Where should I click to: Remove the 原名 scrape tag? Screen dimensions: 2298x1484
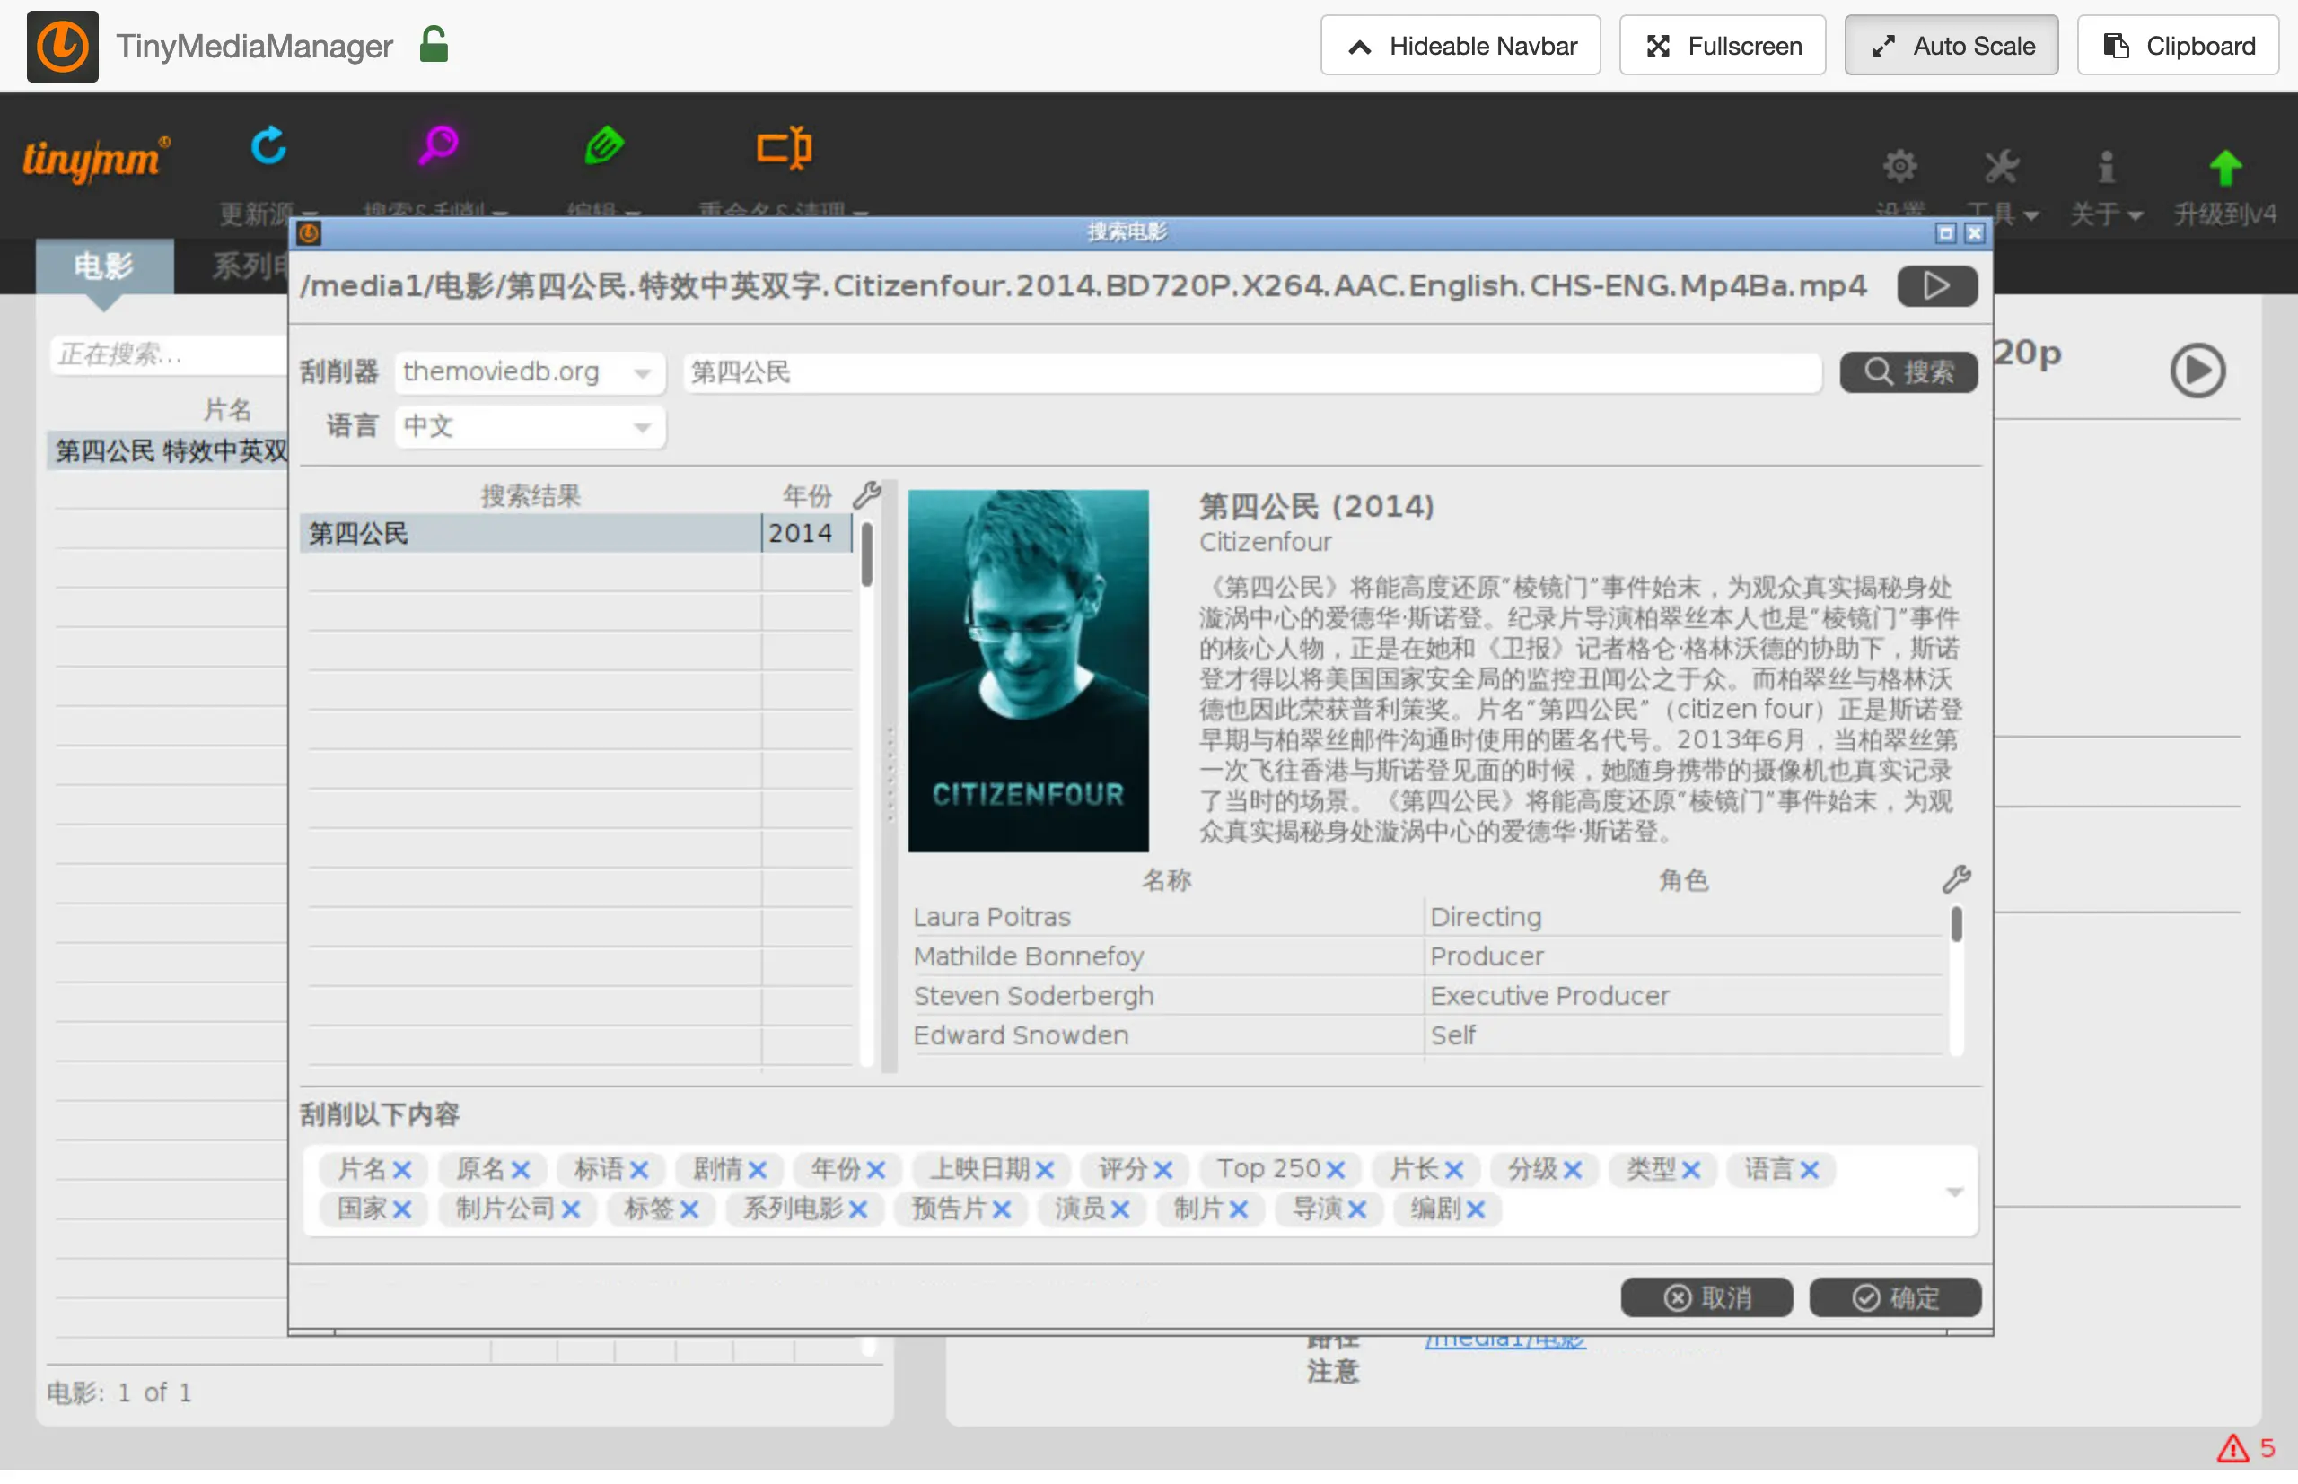coord(520,1170)
